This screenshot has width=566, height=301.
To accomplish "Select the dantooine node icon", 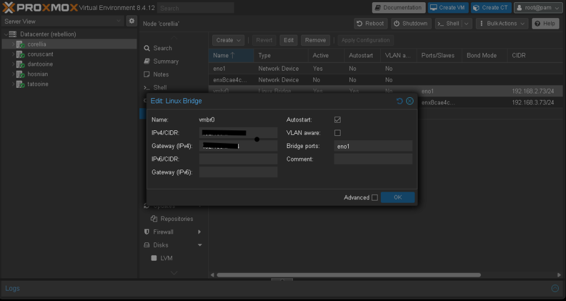I will pos(20,64).
